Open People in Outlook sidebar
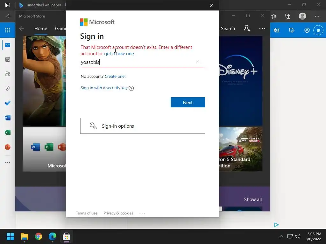 pos(8,74)
